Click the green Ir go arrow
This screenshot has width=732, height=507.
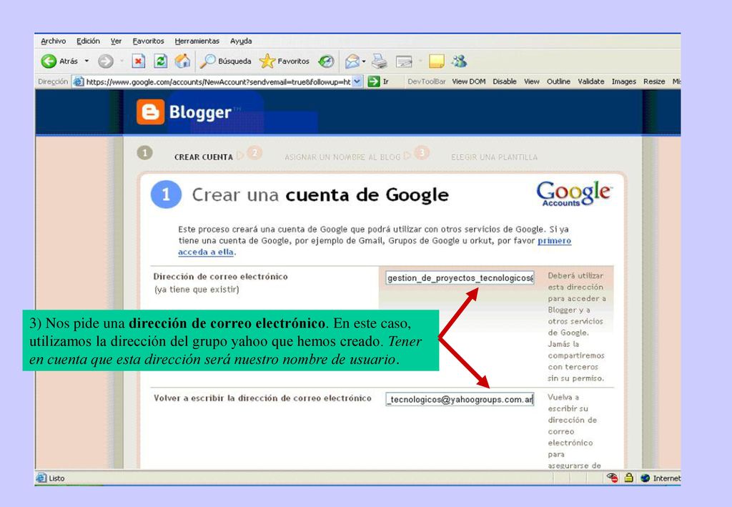374,82
